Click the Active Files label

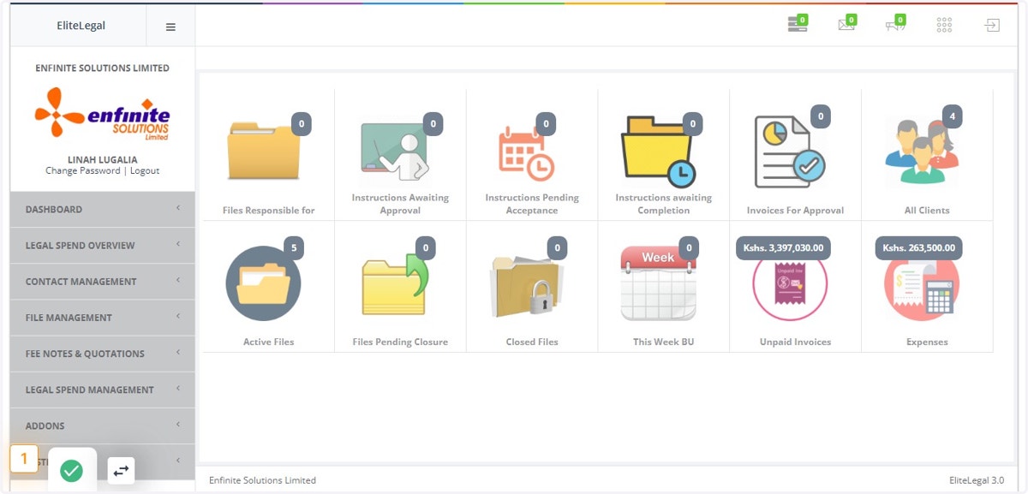[x=269, y=342]
